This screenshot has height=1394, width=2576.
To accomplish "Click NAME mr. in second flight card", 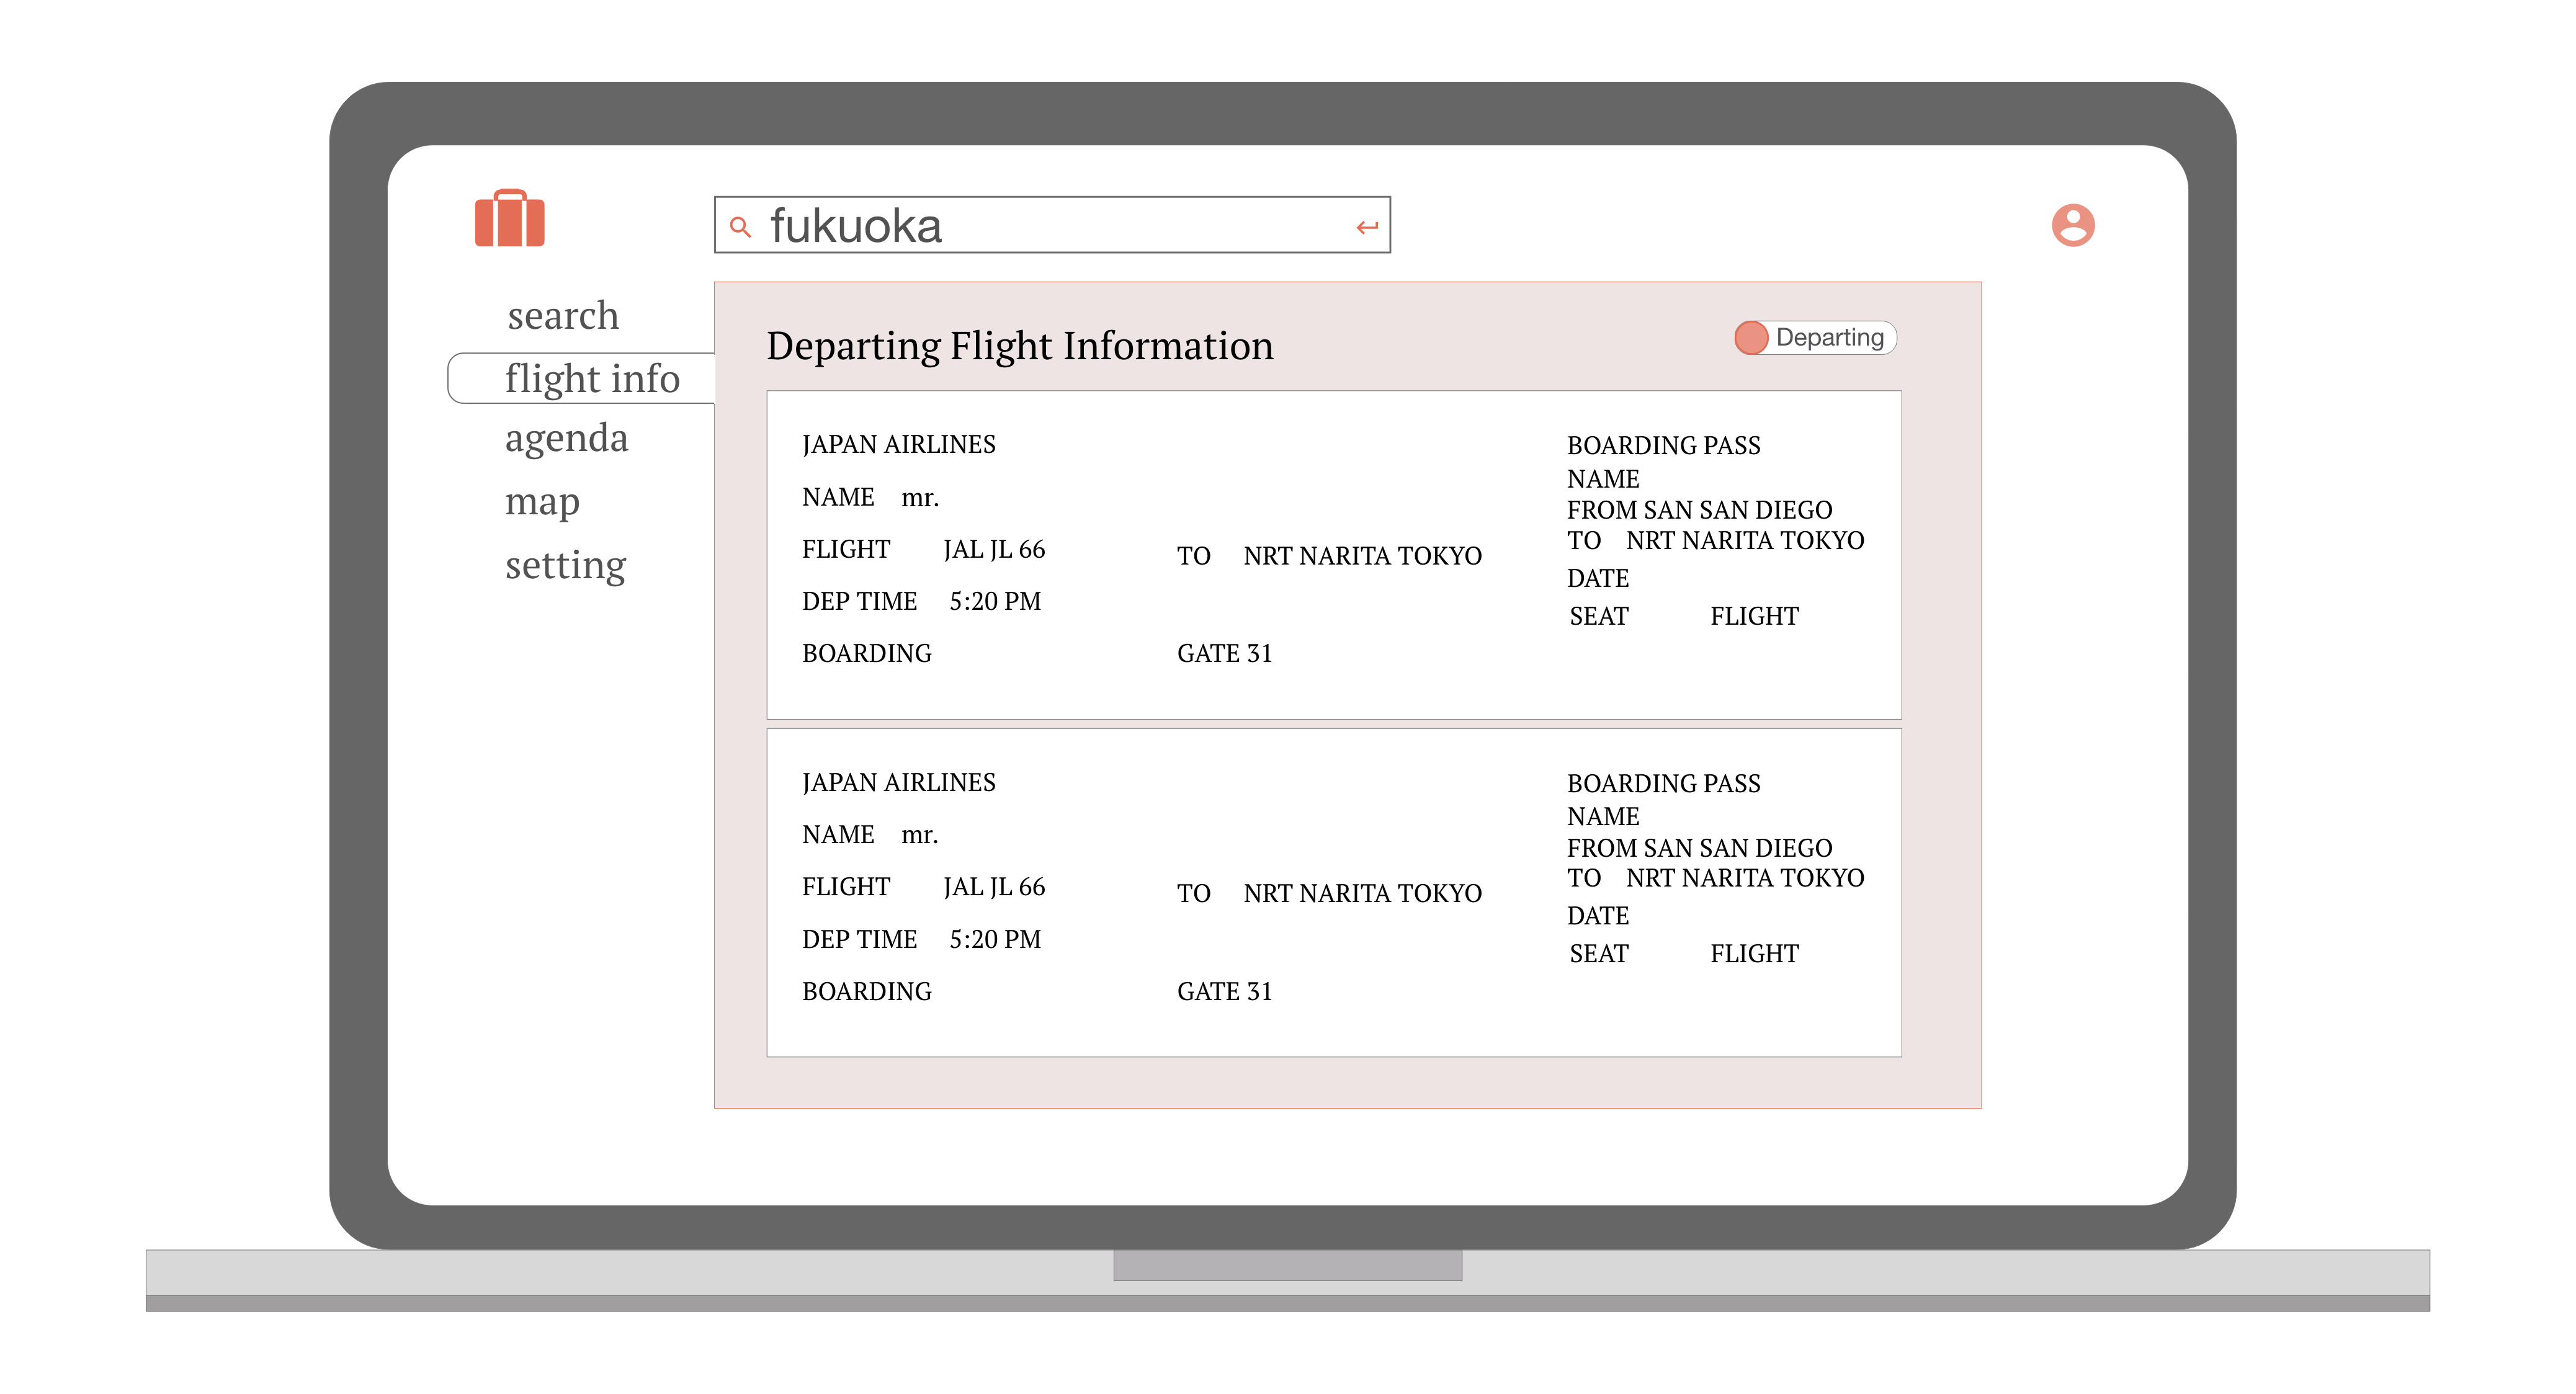I will (871, 834).
